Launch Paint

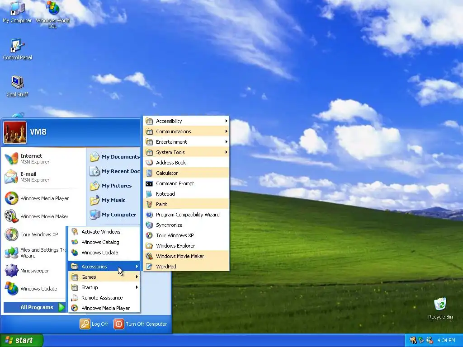(x=186, y=204)
